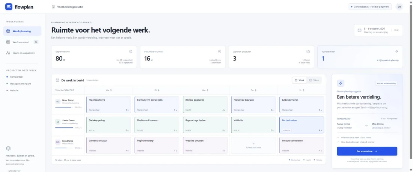The height and width of the screenshot is (172, 413).
Task: Click the ND avatar of Noor Demo
Action: click(x=58, y=101)
